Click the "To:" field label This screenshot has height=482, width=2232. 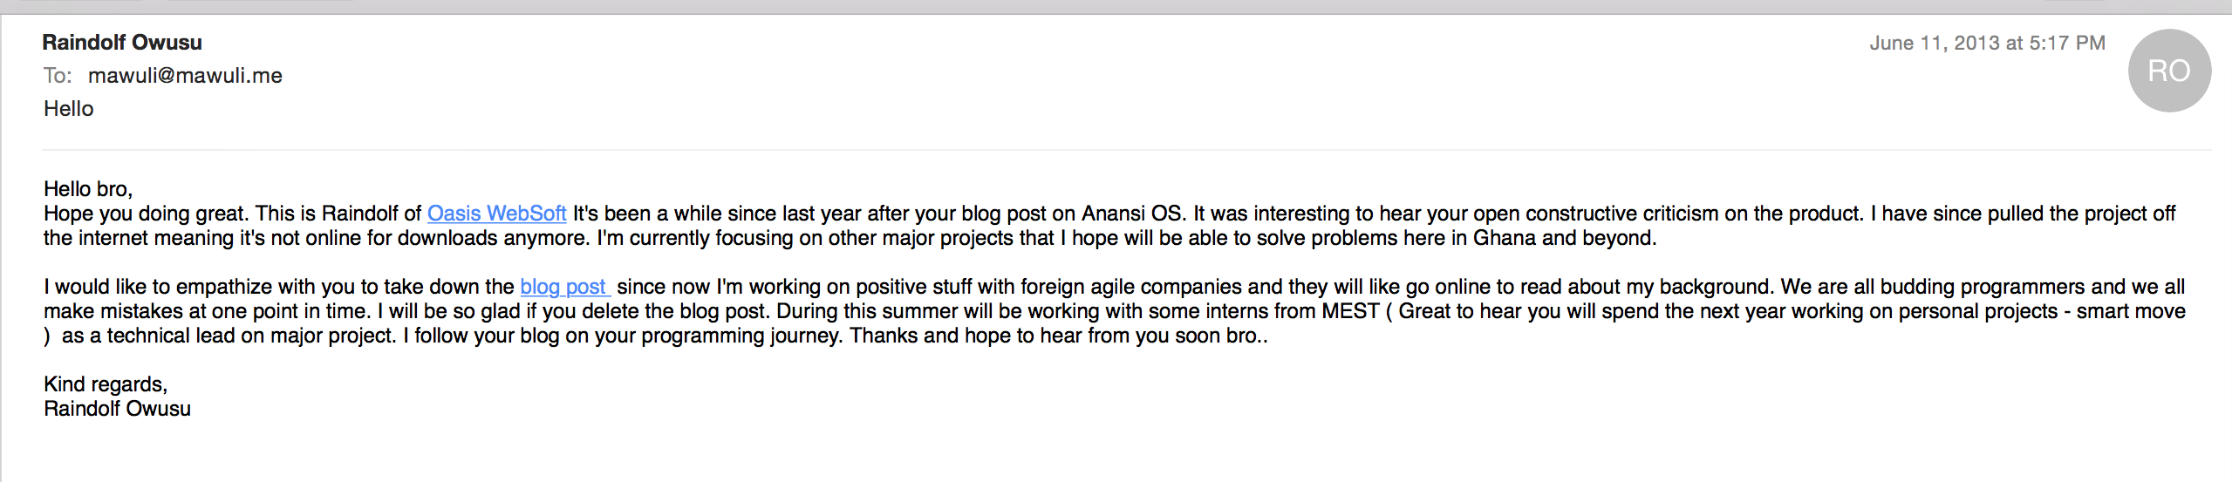[58, 76]
